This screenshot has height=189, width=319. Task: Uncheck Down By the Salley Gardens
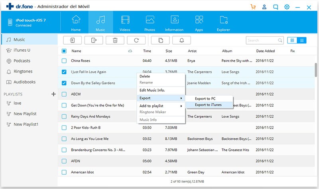pos(64,83)
